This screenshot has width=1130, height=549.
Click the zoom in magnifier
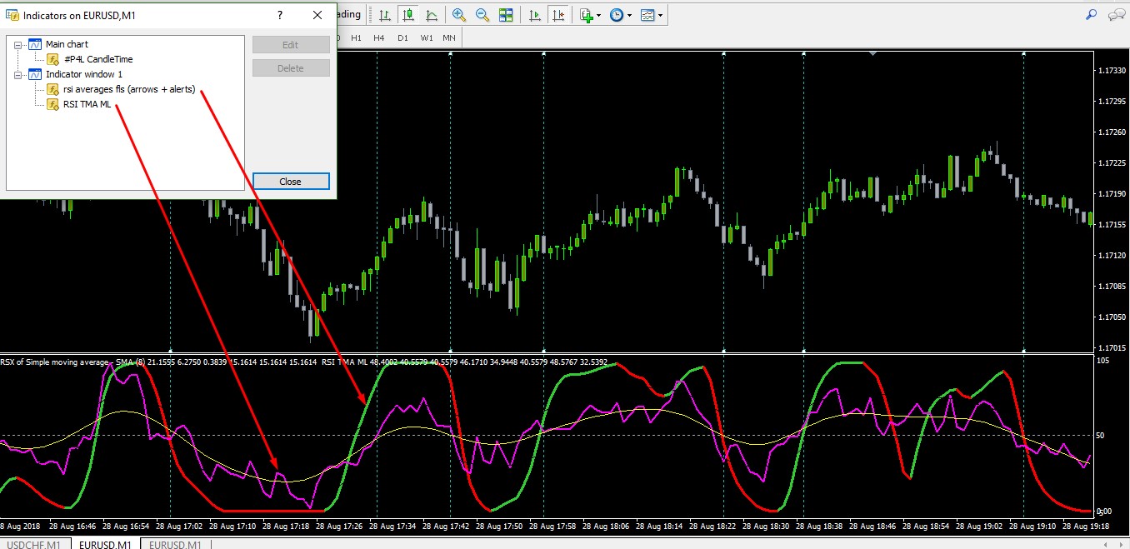coord(459,15)
